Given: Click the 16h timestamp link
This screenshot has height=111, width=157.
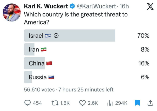Looking at the screenshot, I should (x=124, y=6).
